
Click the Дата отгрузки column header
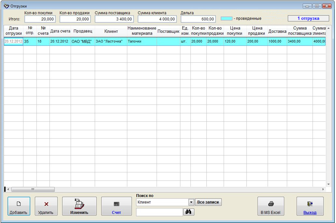click(x=13, y=31)
